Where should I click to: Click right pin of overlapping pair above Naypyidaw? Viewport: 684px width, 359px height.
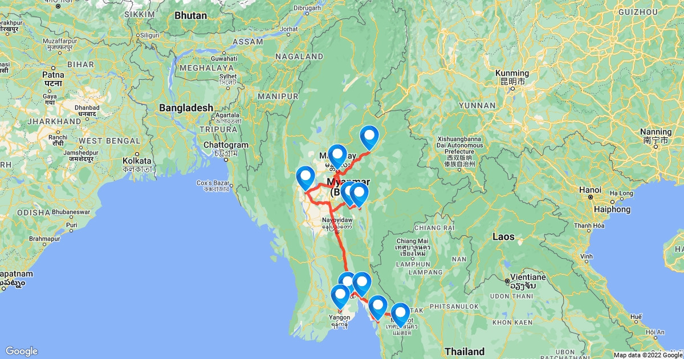point(359,194)
